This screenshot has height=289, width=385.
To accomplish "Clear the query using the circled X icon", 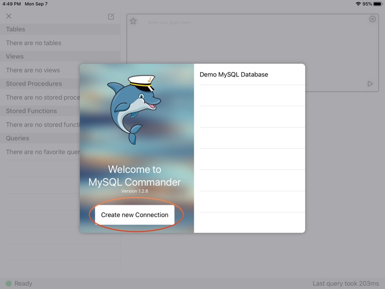I will coord(372,19).
